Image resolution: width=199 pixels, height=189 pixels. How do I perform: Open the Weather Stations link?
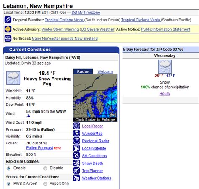97,178
